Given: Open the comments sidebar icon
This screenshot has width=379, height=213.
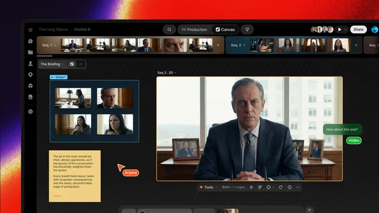Looking at the screenshot, I should point(30,41).
